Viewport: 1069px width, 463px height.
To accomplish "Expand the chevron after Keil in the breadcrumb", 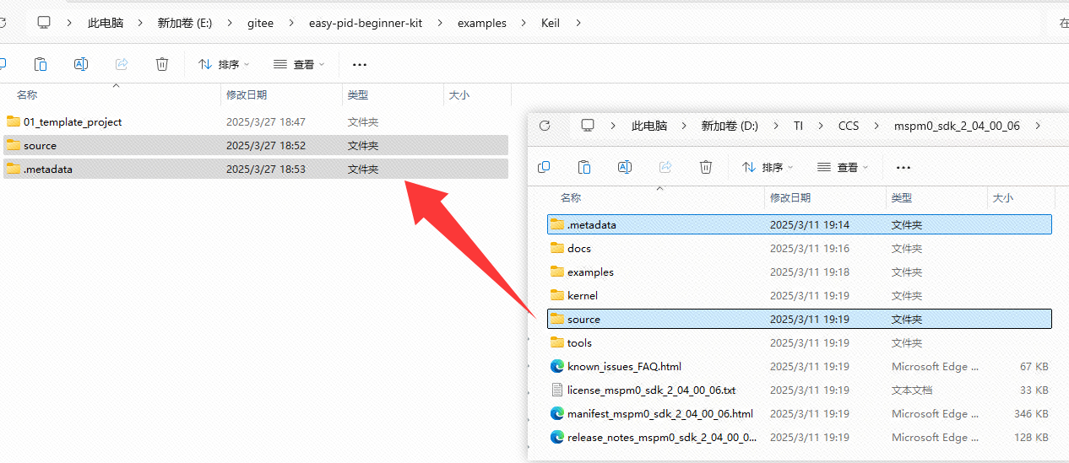I will pos(578,23).
